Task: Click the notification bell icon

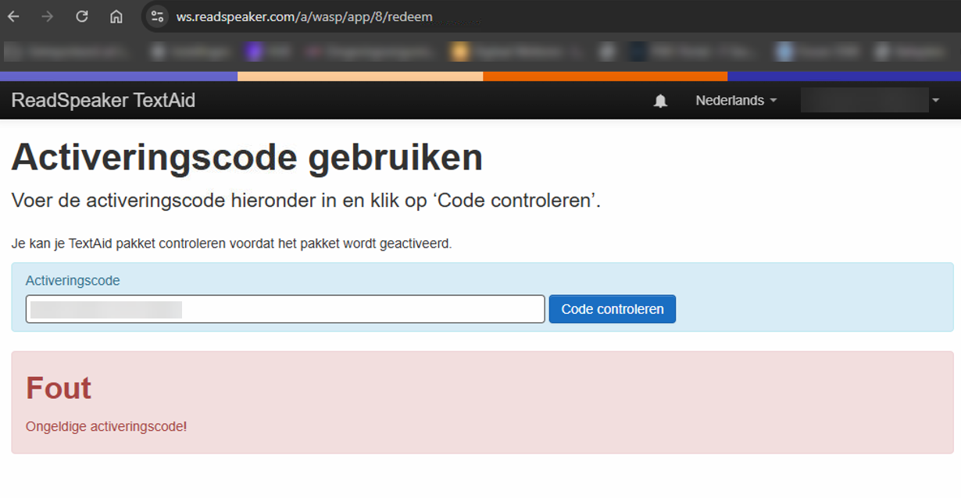Action: pyautogui.click(x=660, y=101)
